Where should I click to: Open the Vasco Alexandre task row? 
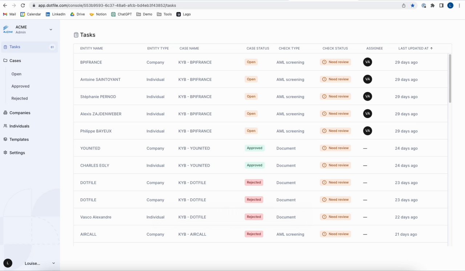click(260, 217)
